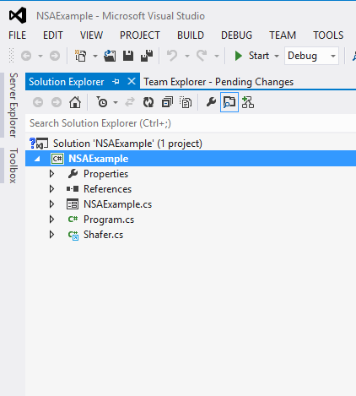The image size is (356, 396).
Task: Click the Save single-disk toolbar icon
Action: click(128, 56)
